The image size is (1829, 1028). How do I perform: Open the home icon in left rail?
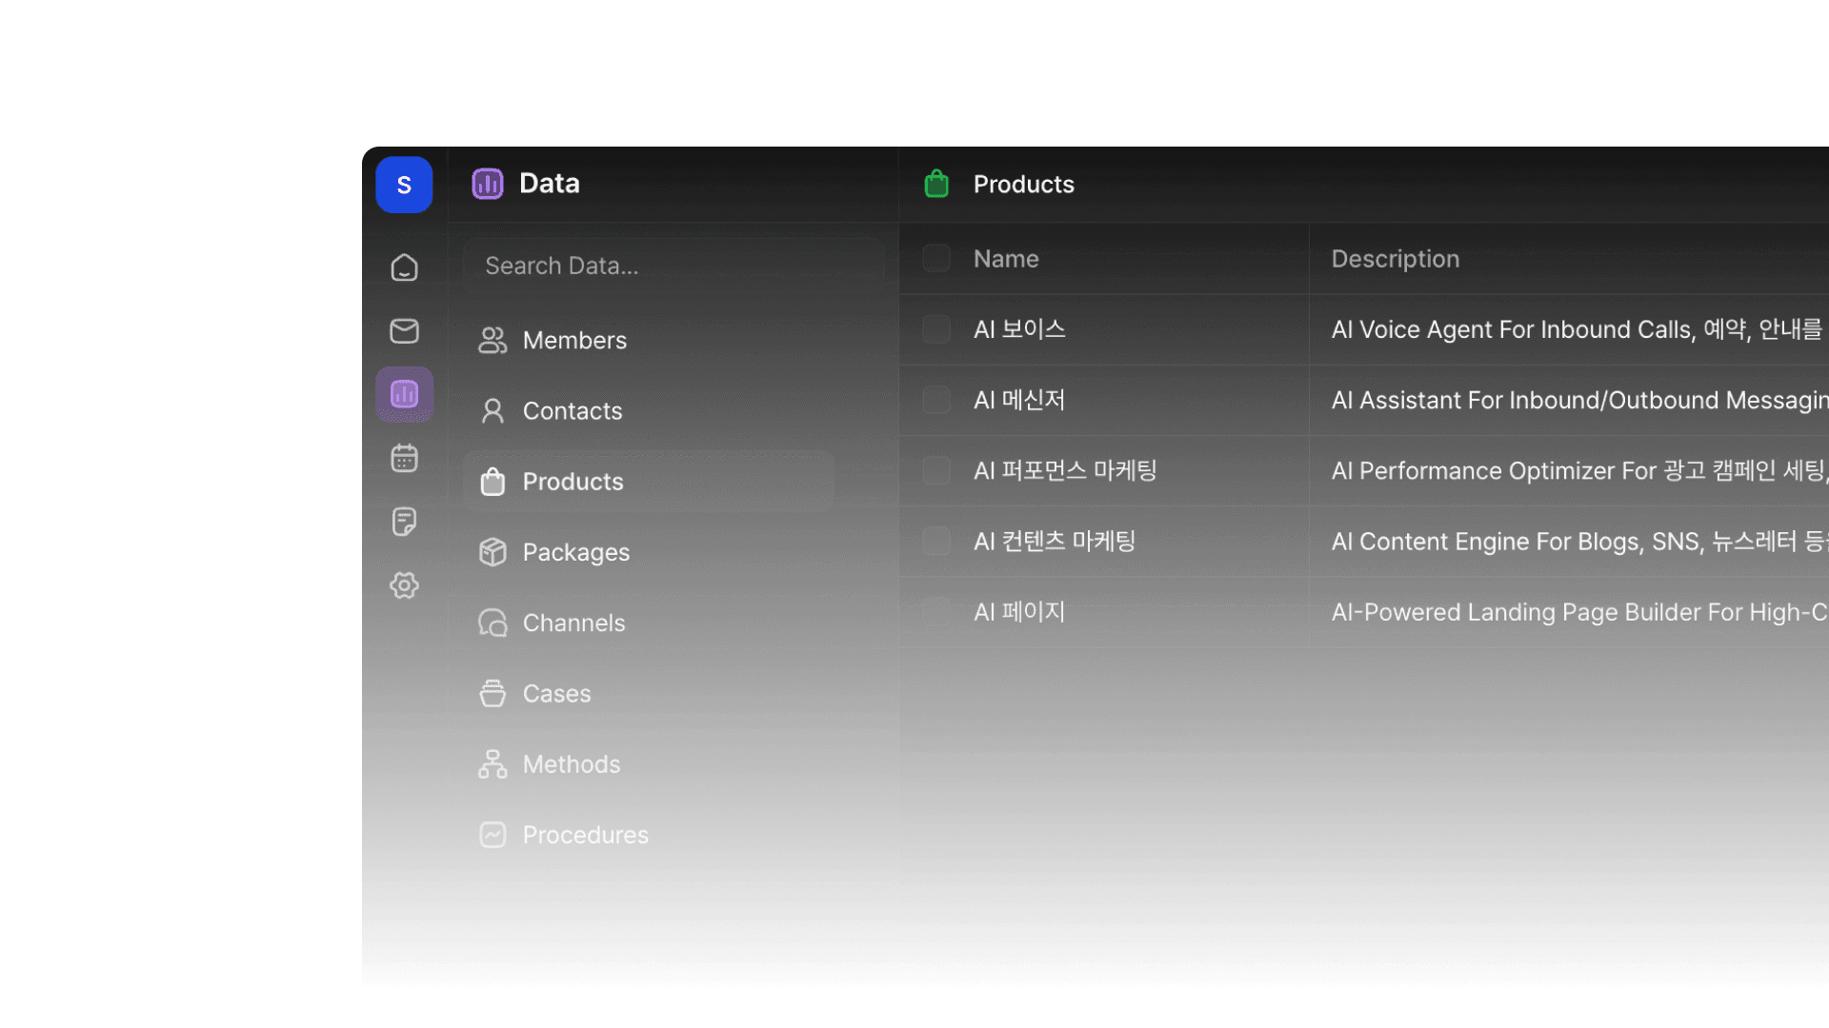404,267
